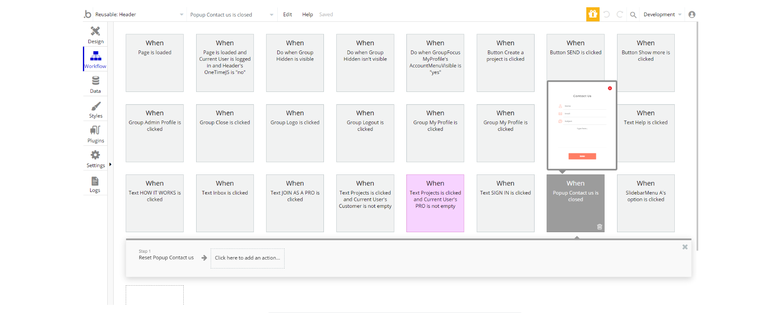Click the vertical scrollbar on the right
Image resolution: width=782 pixels, height=313 pixels.
click(x=697, y=136)
